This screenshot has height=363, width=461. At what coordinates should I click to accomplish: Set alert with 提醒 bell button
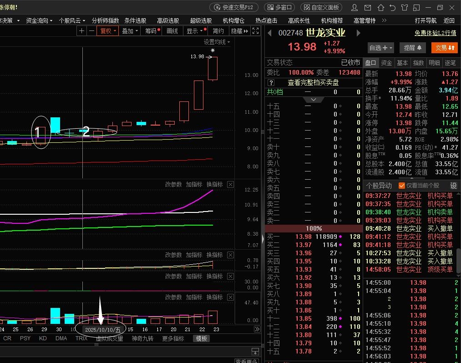(x=413, y=48)
